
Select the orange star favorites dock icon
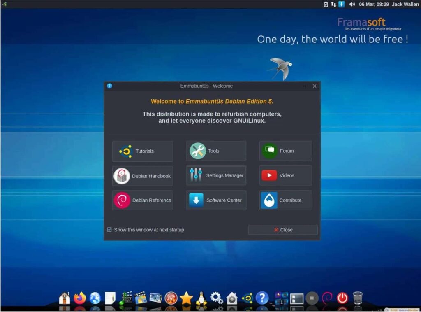(x=185, y=297)
